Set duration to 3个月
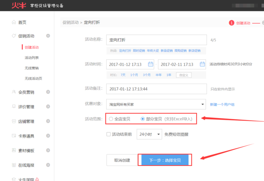 point(147,75)
